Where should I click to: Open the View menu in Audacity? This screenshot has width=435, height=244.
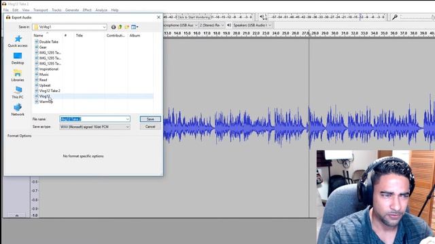(x=26, y=10)
